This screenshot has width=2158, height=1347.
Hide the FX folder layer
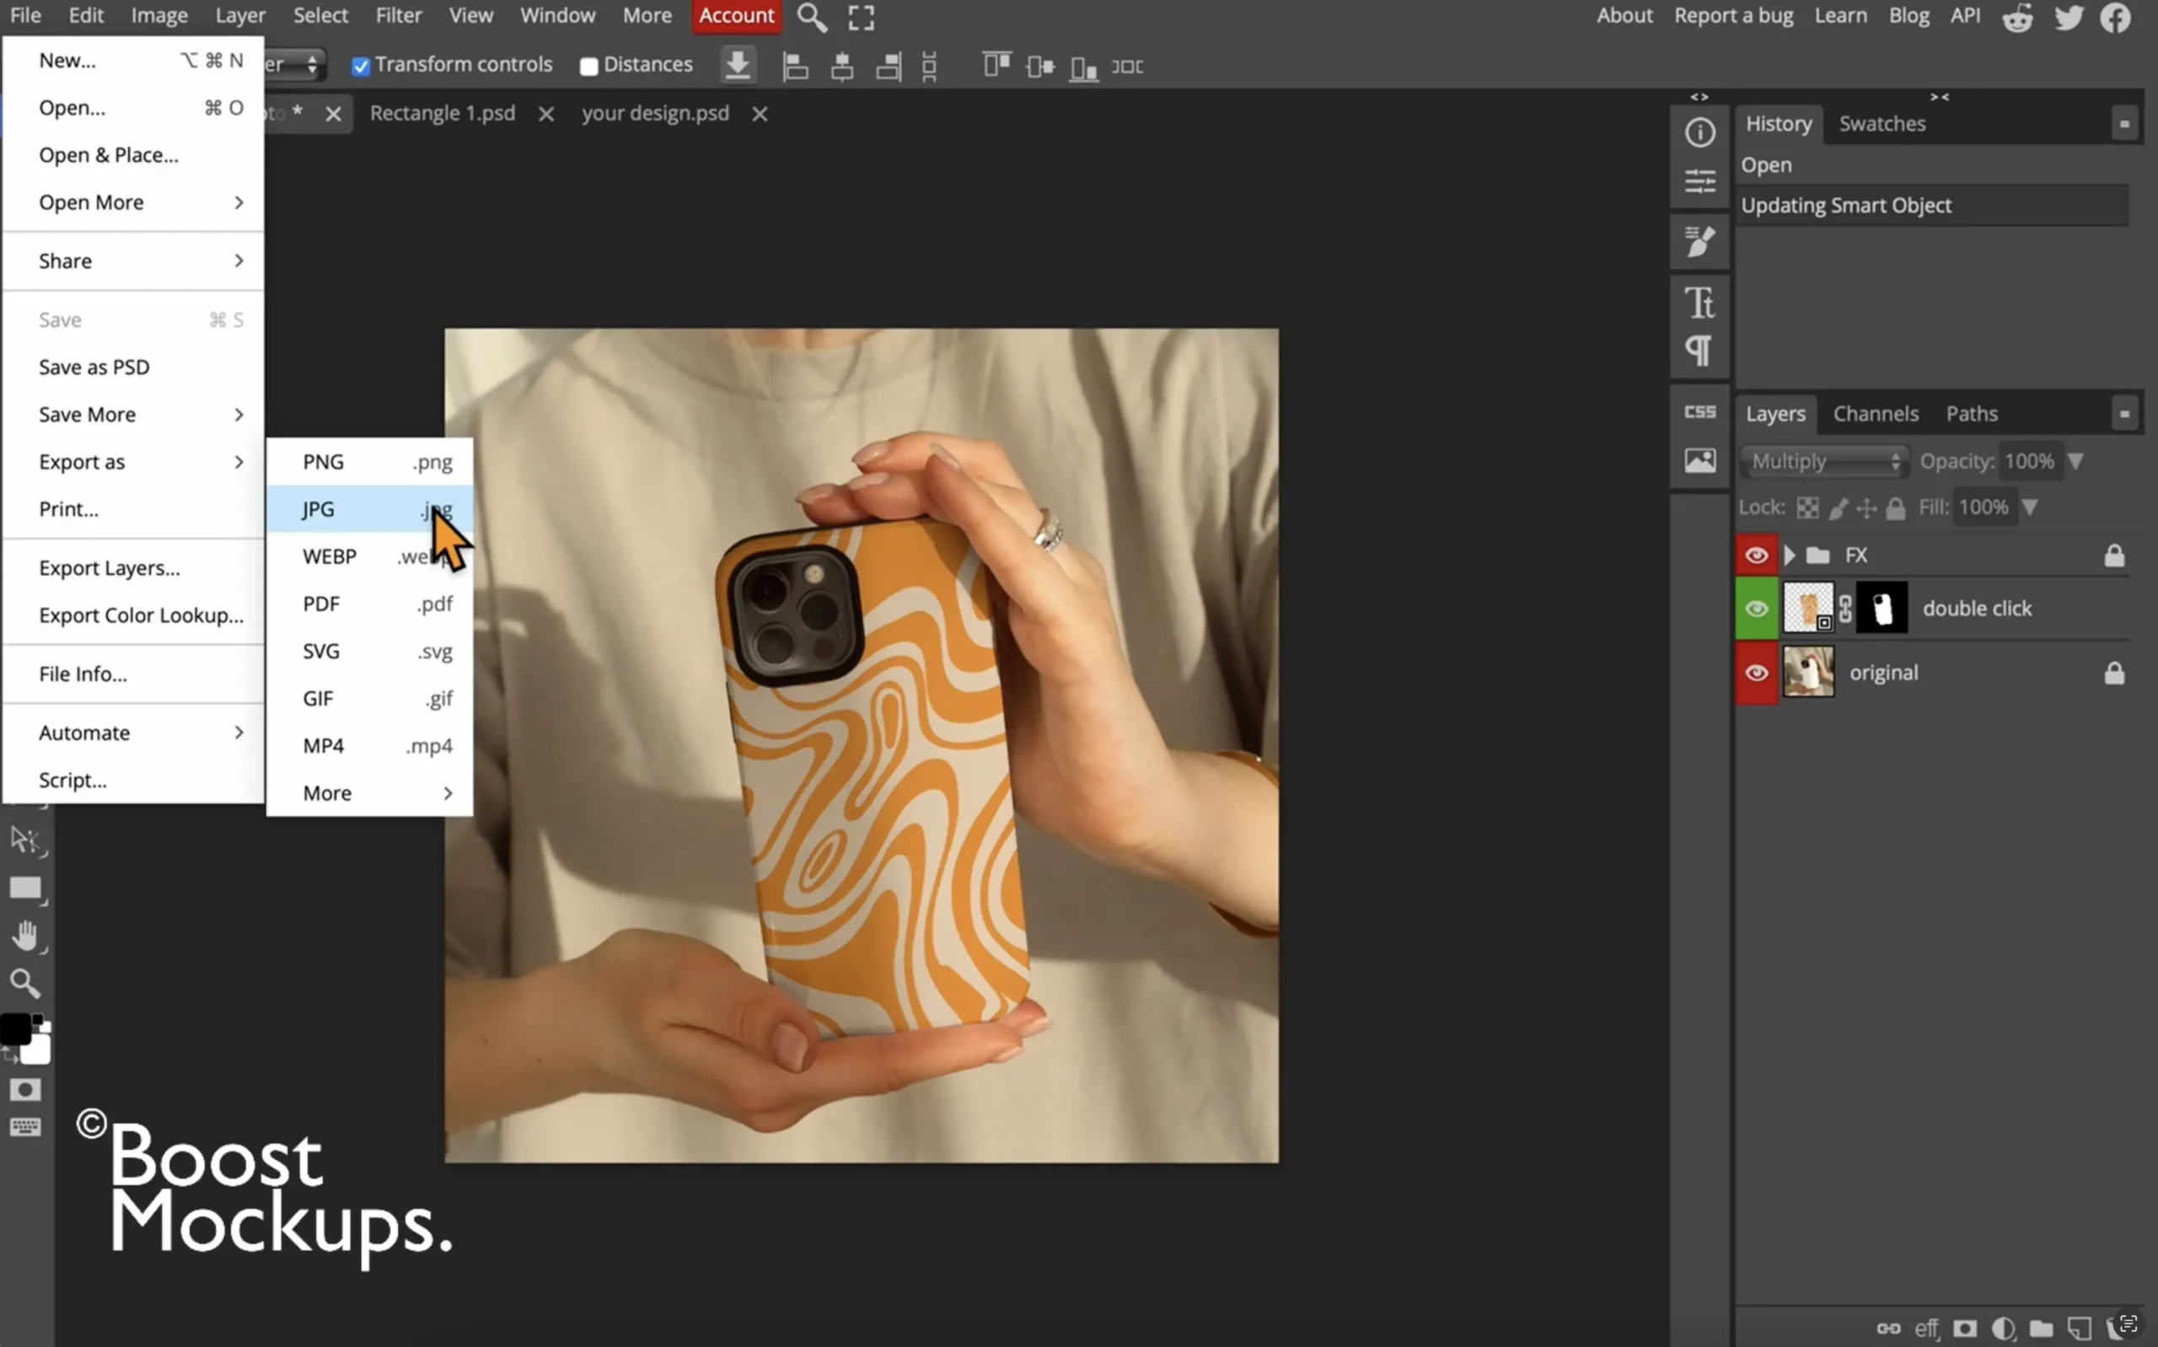tap(1756, 555)
